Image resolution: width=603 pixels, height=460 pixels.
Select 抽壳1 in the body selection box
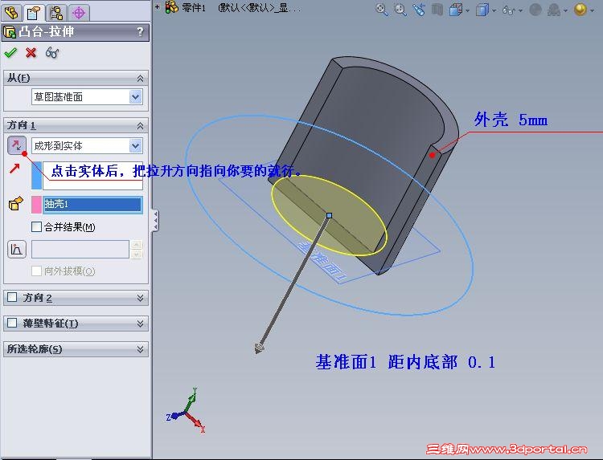point(92,204)
